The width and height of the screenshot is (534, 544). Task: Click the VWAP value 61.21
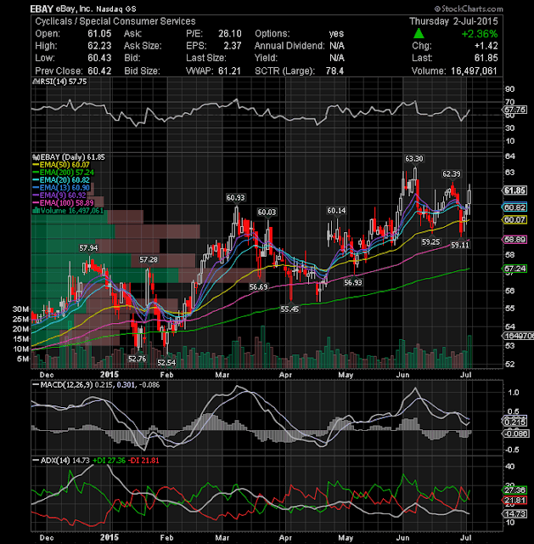click(x=229, y=71)
